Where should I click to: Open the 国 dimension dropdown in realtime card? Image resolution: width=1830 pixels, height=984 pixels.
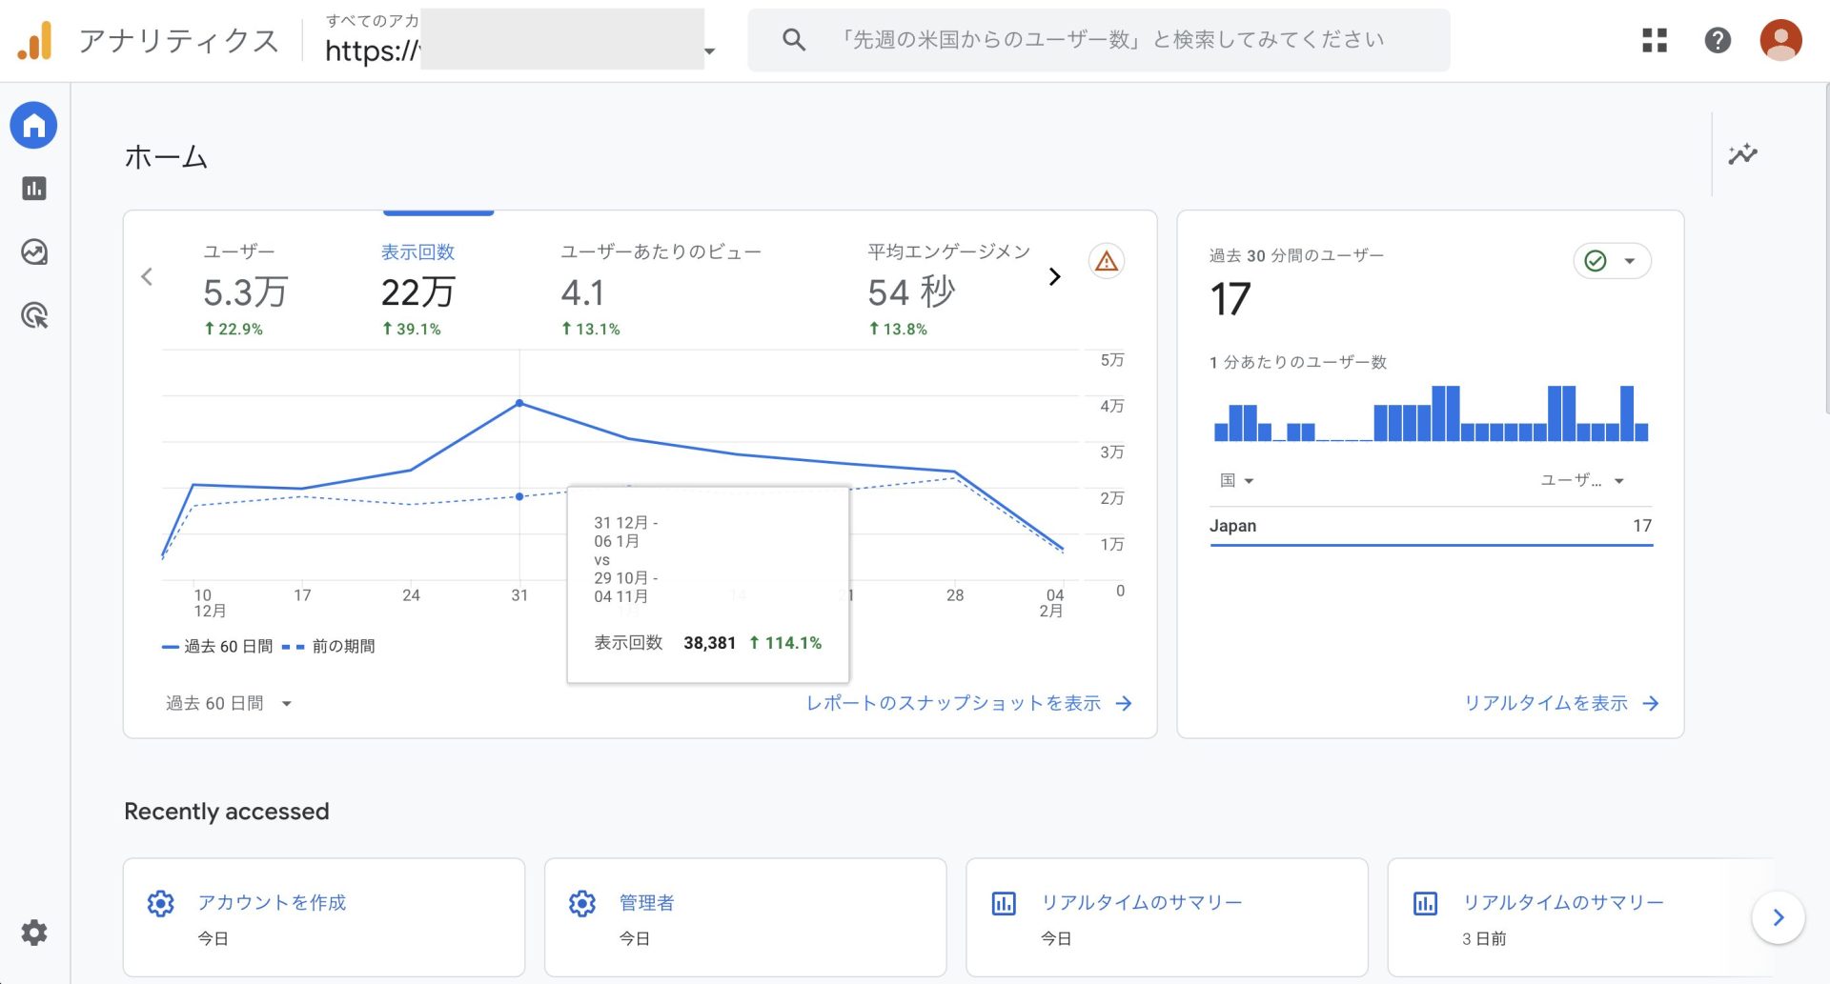pos(1236,480)
